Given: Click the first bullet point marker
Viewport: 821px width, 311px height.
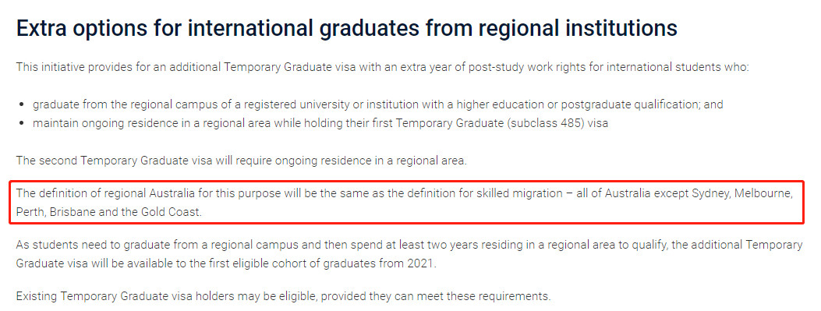Looking at the screenshot, I should click(x=22, y=104).
